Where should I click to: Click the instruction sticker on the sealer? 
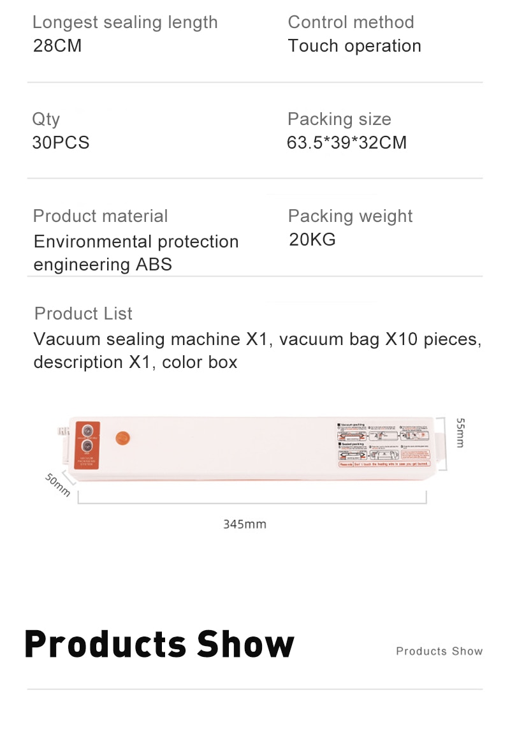point(384,445)
